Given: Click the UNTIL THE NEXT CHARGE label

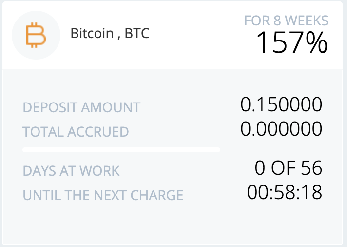Looking at the screenshot, I should click(x=103, y=195).
